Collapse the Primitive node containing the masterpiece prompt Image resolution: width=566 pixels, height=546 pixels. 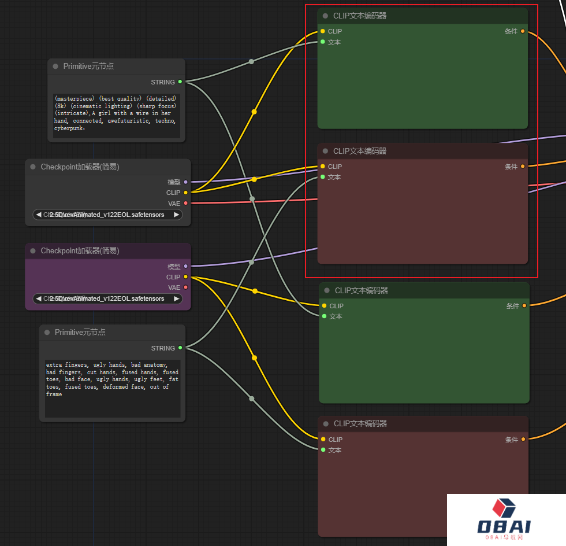pos(55,67)
